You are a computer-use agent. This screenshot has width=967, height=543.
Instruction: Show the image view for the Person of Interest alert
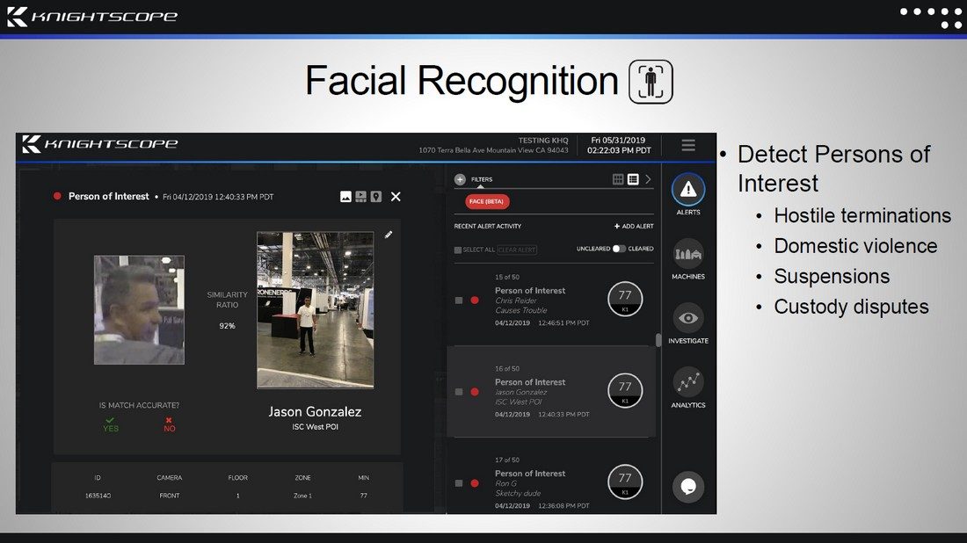click(x=346, y=197)
